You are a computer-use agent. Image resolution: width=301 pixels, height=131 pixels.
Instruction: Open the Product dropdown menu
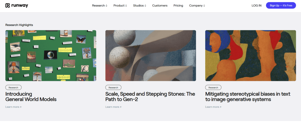click(x=120, y=6)
